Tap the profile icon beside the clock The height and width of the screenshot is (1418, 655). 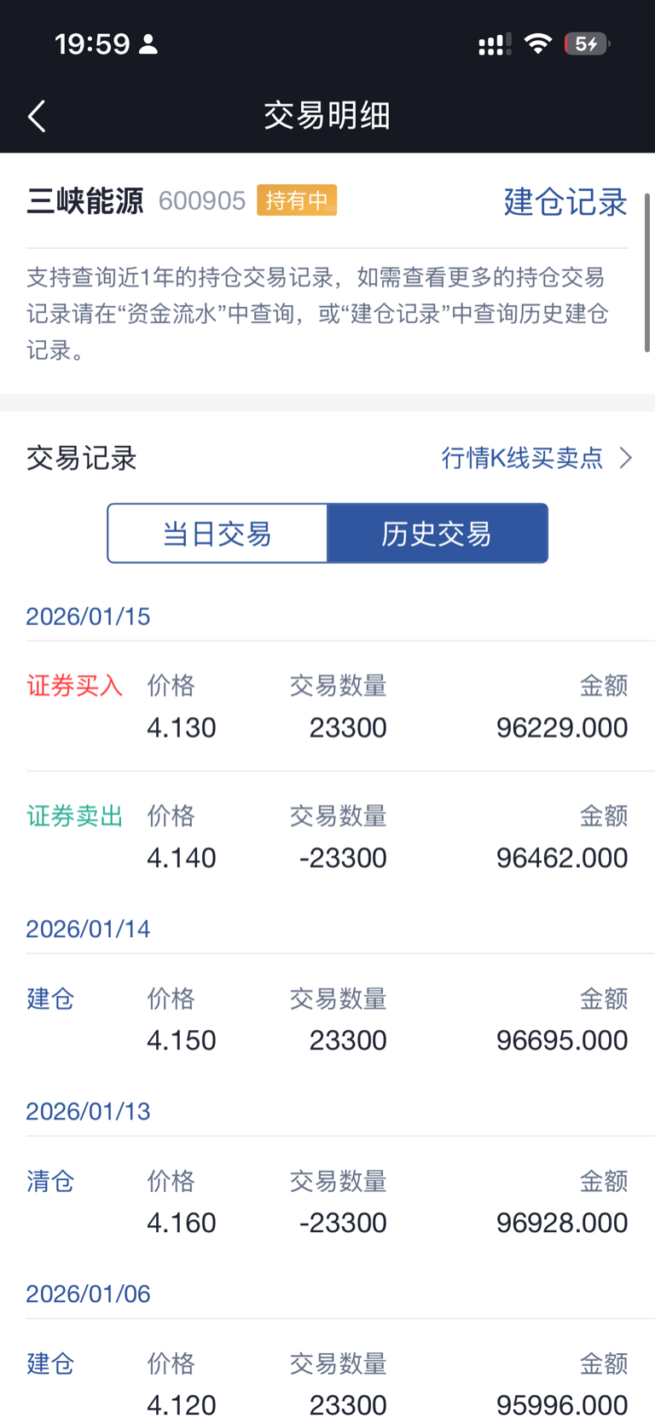[148, 44]
